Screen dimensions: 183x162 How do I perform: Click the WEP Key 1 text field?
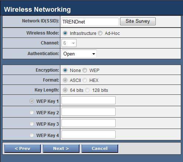[88, 100]
